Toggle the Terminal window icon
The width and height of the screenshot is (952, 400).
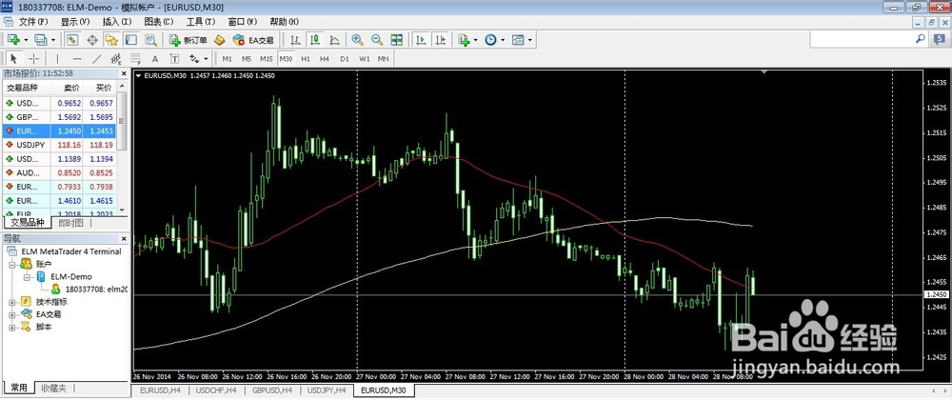coord(130,40)
